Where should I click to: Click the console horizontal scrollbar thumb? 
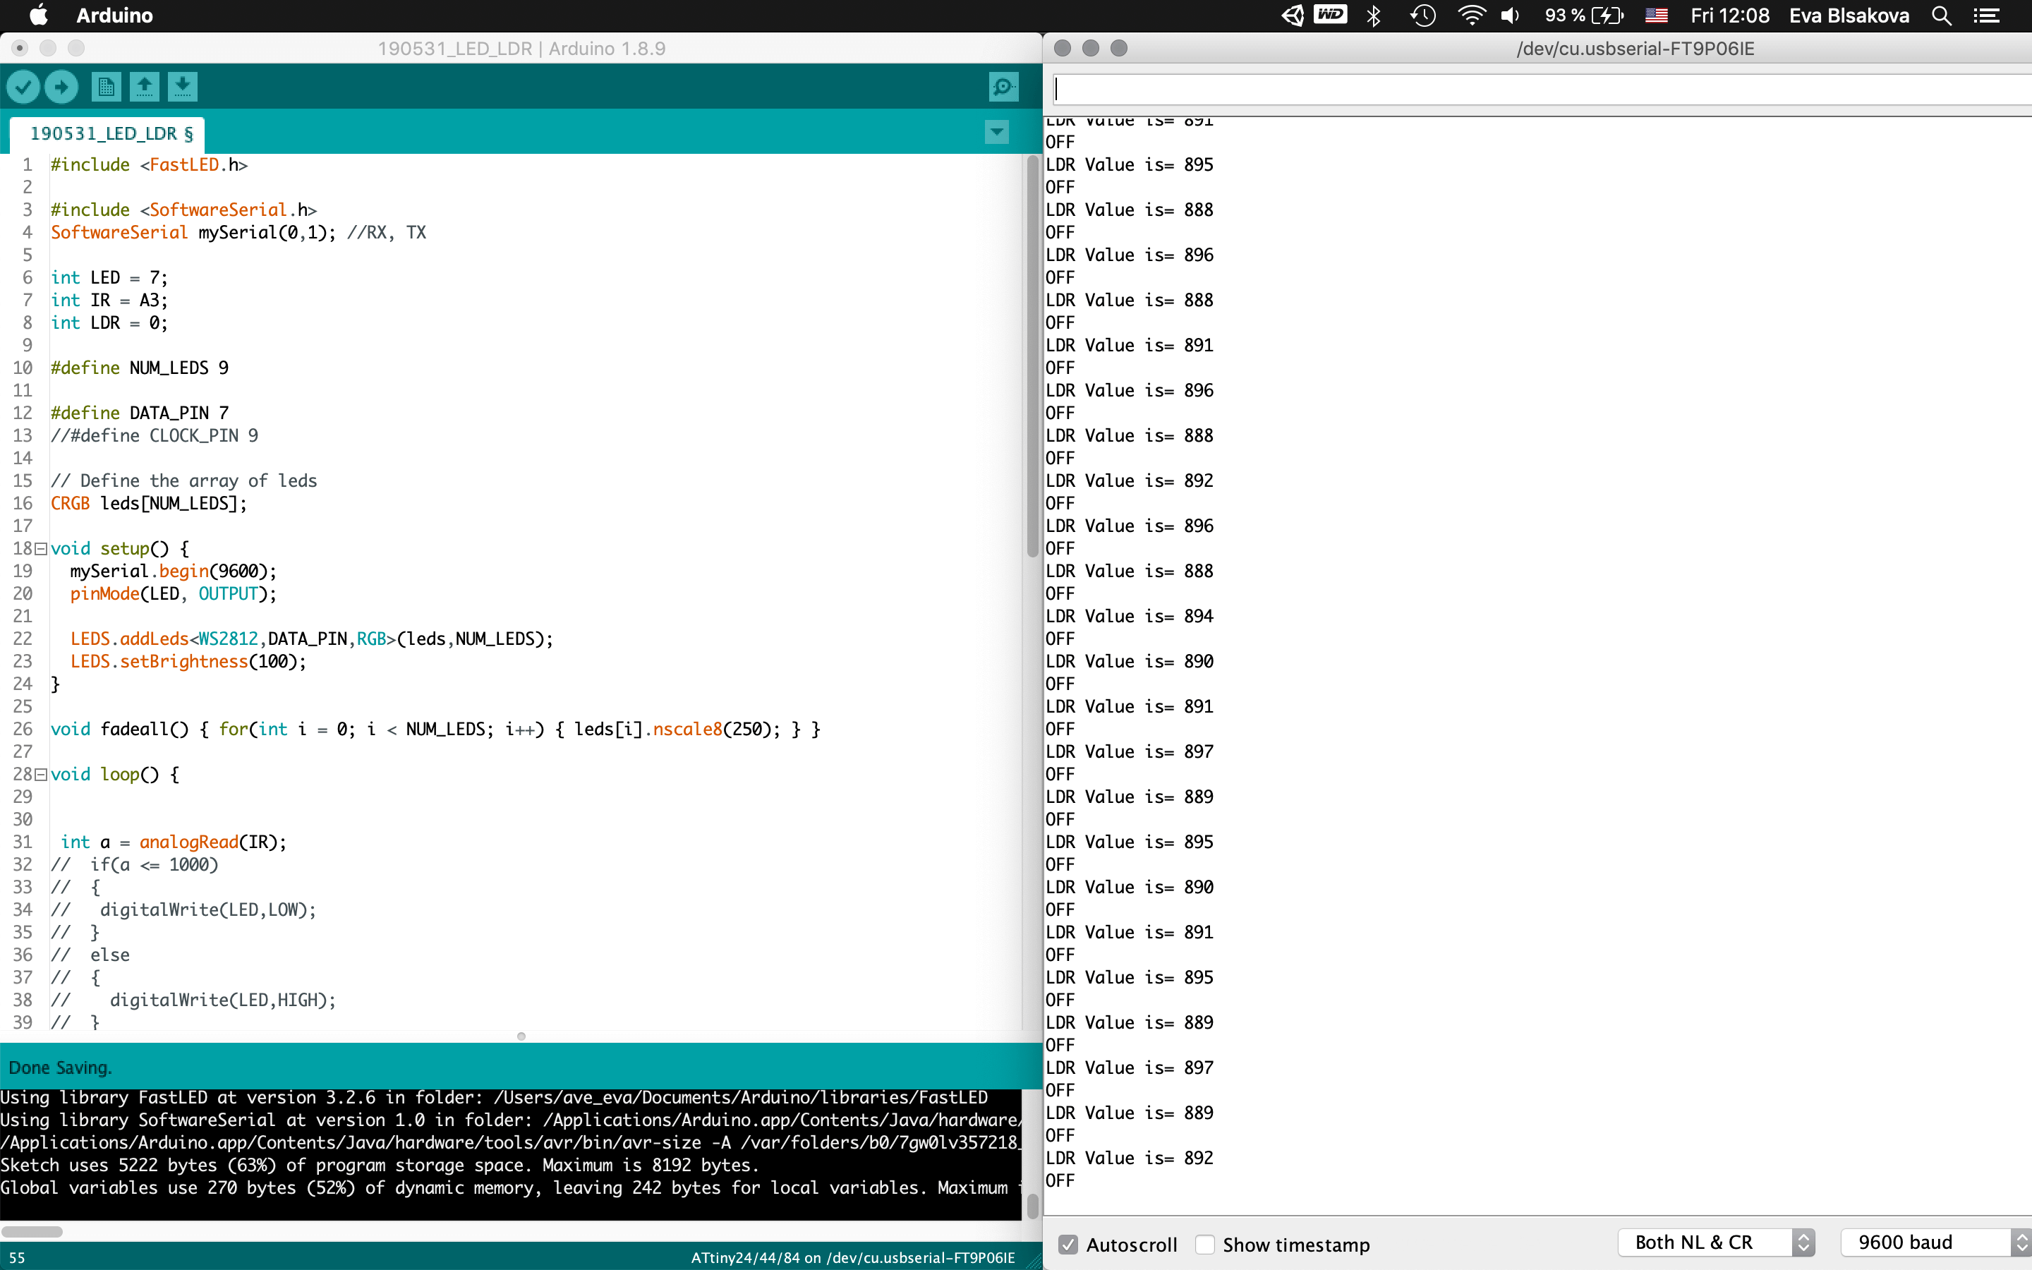coord(32,1231)
